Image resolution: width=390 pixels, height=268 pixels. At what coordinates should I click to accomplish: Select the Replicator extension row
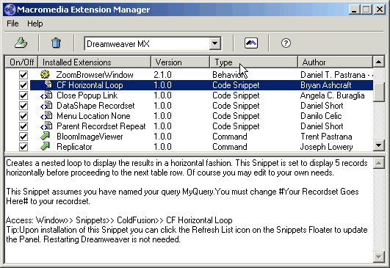pyautogui.click(x=189, y=147)
